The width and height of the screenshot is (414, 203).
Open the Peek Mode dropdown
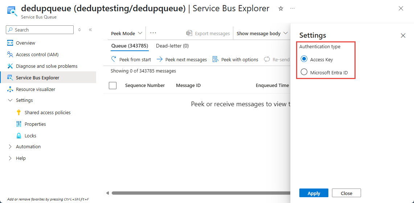127,33
